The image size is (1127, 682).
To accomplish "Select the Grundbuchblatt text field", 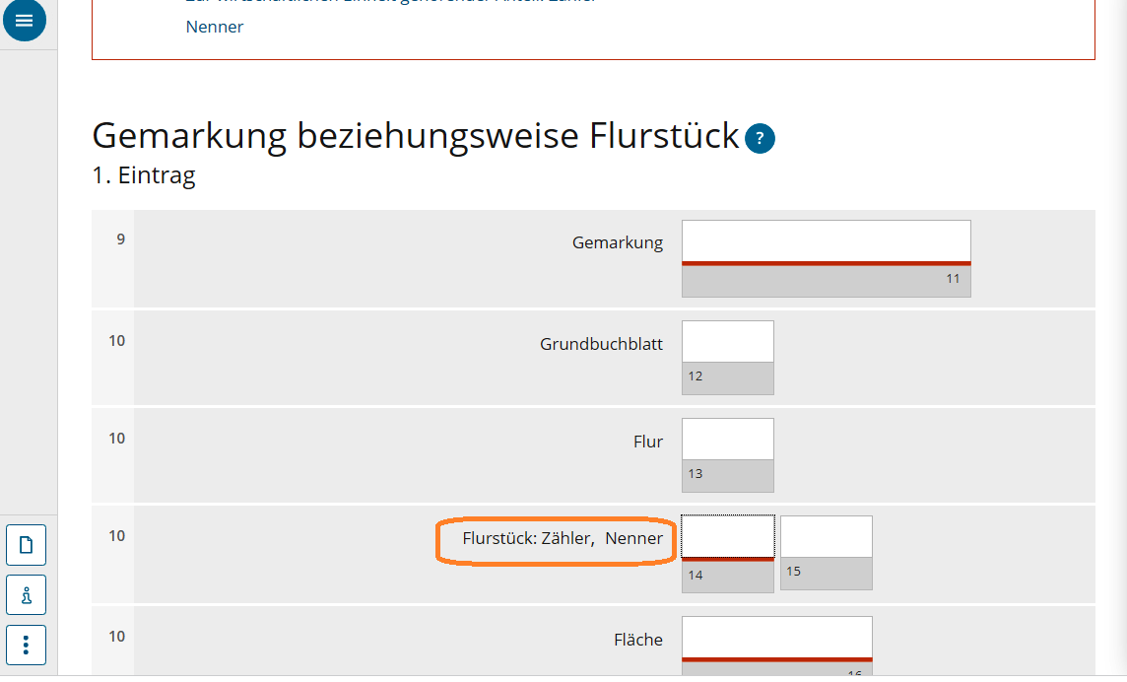I will (x=727, y=340).
